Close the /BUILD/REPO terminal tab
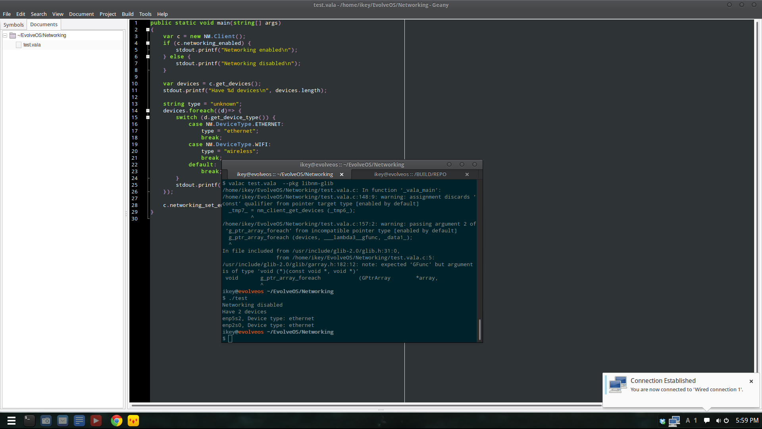762x429 pixels. (467, 174)
